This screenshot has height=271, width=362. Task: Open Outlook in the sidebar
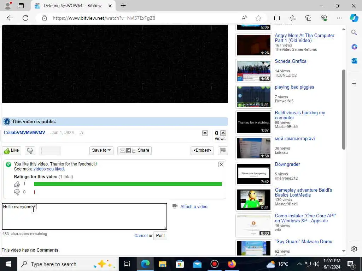click(x=354, y=61)
